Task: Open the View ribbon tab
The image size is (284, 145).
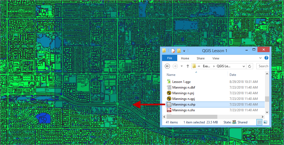Action: click(216, 58)
